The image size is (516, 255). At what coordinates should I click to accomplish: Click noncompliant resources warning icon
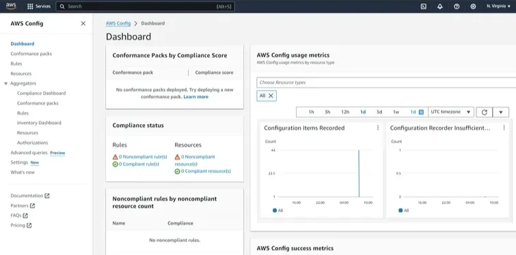click(x=178, y=157)
